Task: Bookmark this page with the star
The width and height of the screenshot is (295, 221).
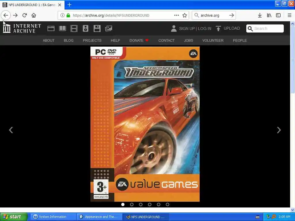Action: tap(185, 15)
